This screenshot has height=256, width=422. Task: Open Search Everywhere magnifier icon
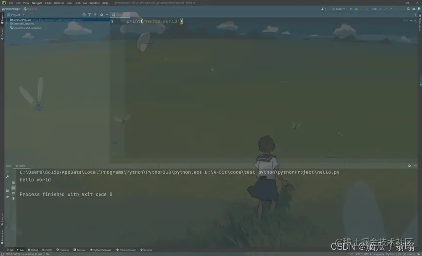click(408, 9)
